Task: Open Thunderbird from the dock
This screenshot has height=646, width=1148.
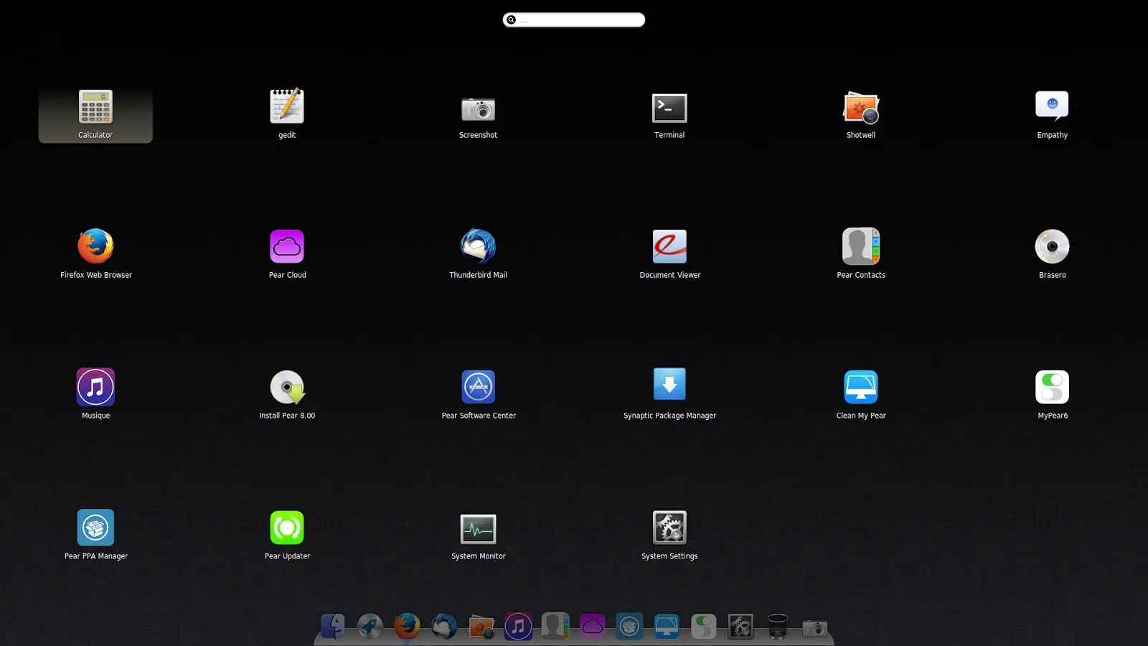Action: coord(444,627)
